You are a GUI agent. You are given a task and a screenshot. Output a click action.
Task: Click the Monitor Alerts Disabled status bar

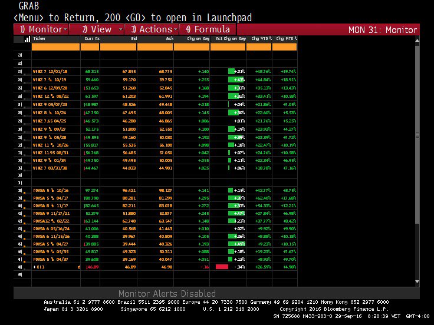point(167,293)
